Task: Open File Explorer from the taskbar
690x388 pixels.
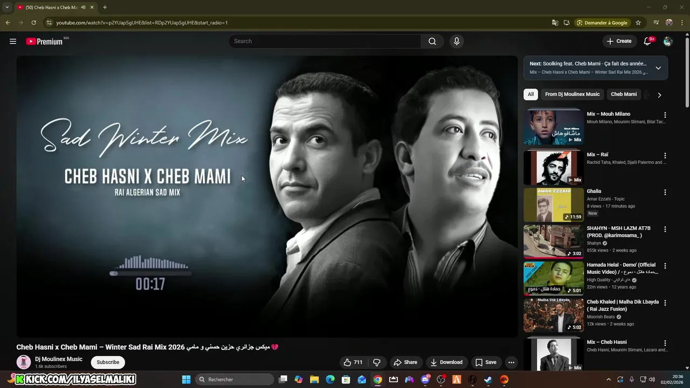Action: coord(314,379)
